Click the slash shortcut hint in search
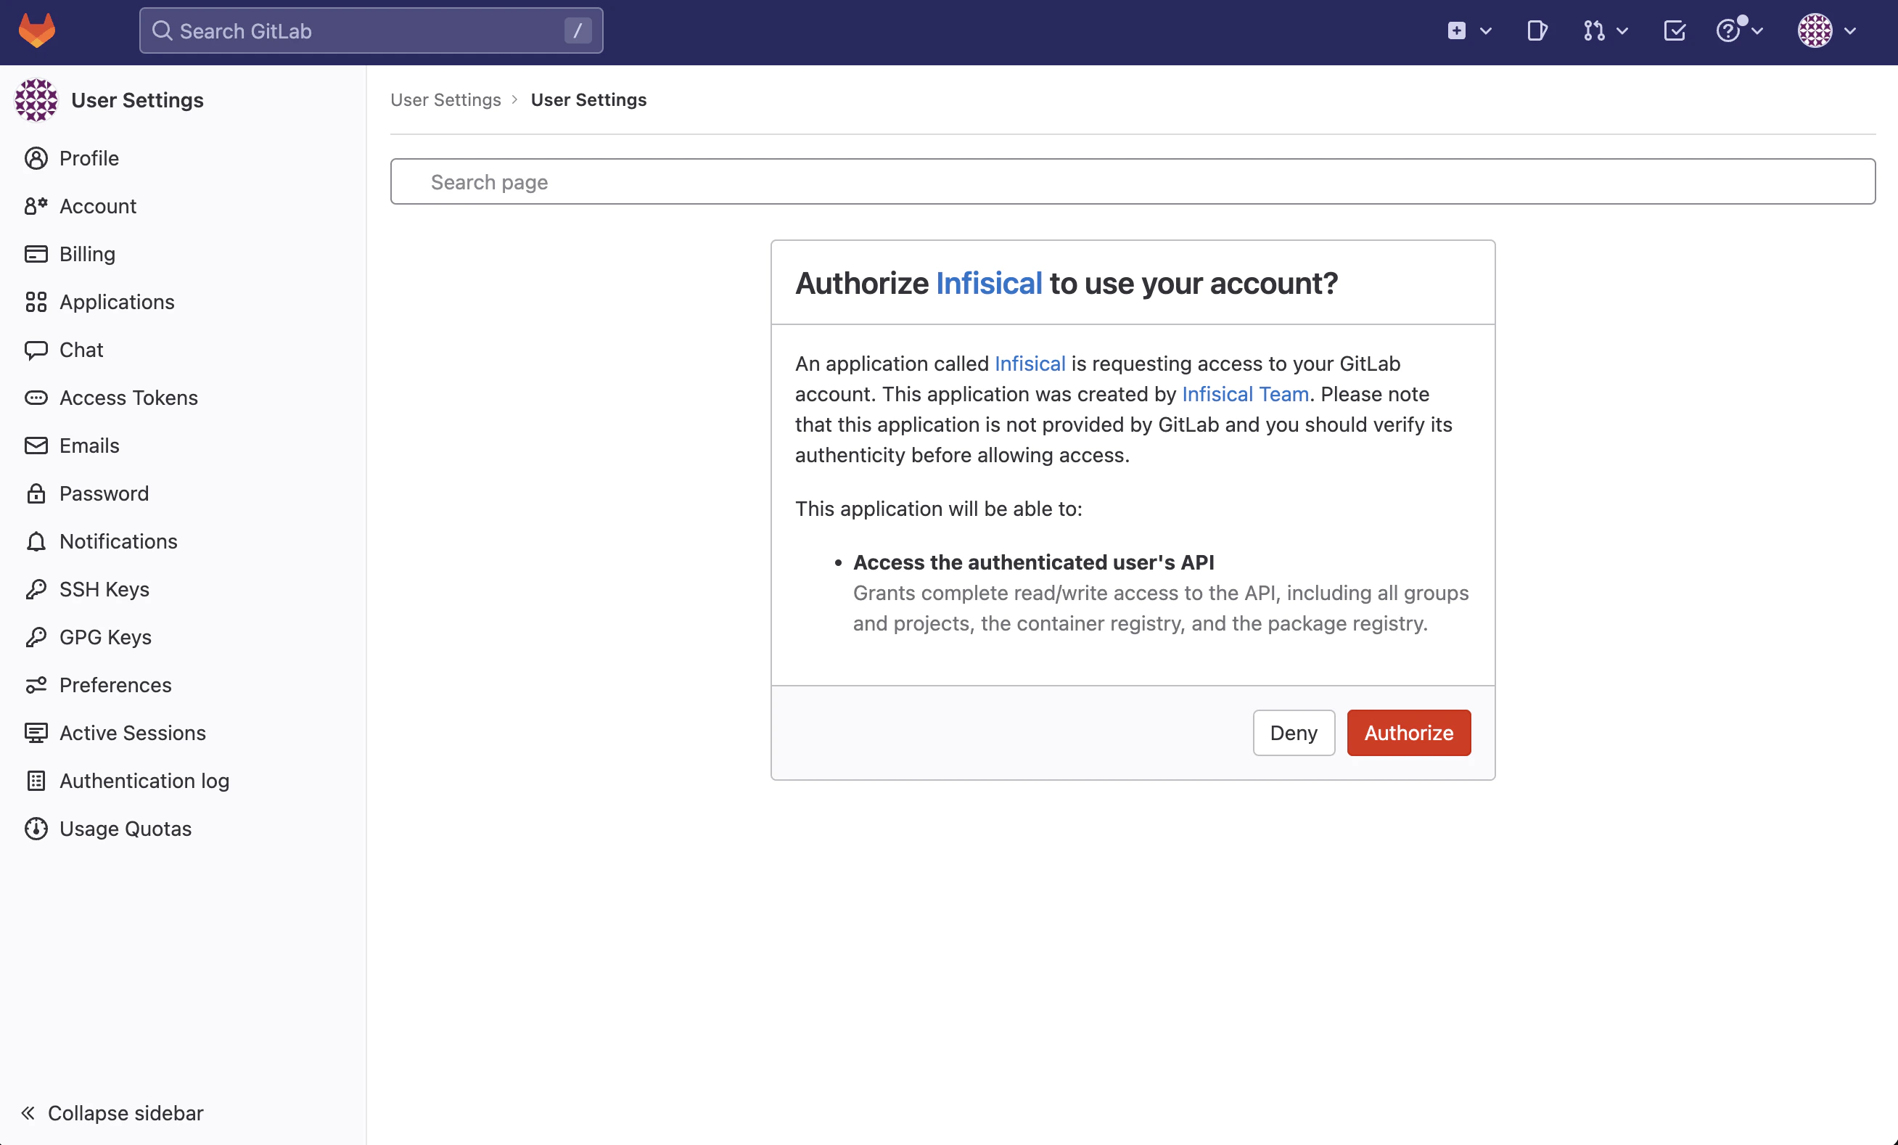This screenshot has height=1145, width=1898. click(x=577, y=30)
